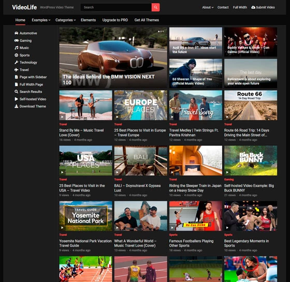
Task: Expand the About dropdown menu
Action: click(x=208, y=7)
